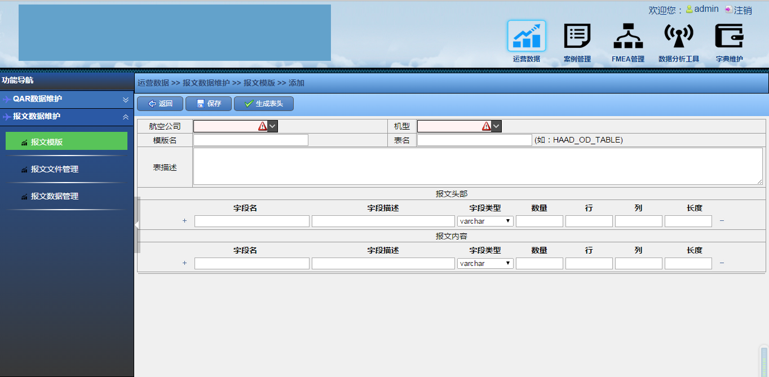Screen dimensions: 769x377
Task: Open the FMEA管理 hierarchy icon
Action: click(628, 36)
